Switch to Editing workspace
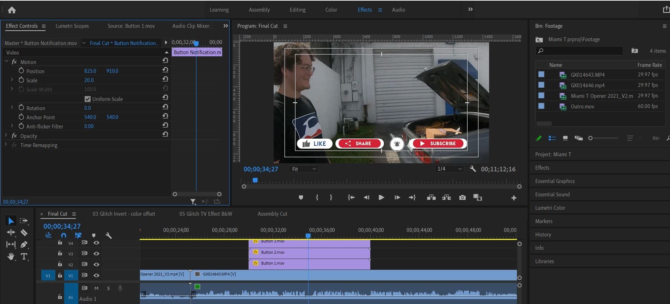 (298, 10)
